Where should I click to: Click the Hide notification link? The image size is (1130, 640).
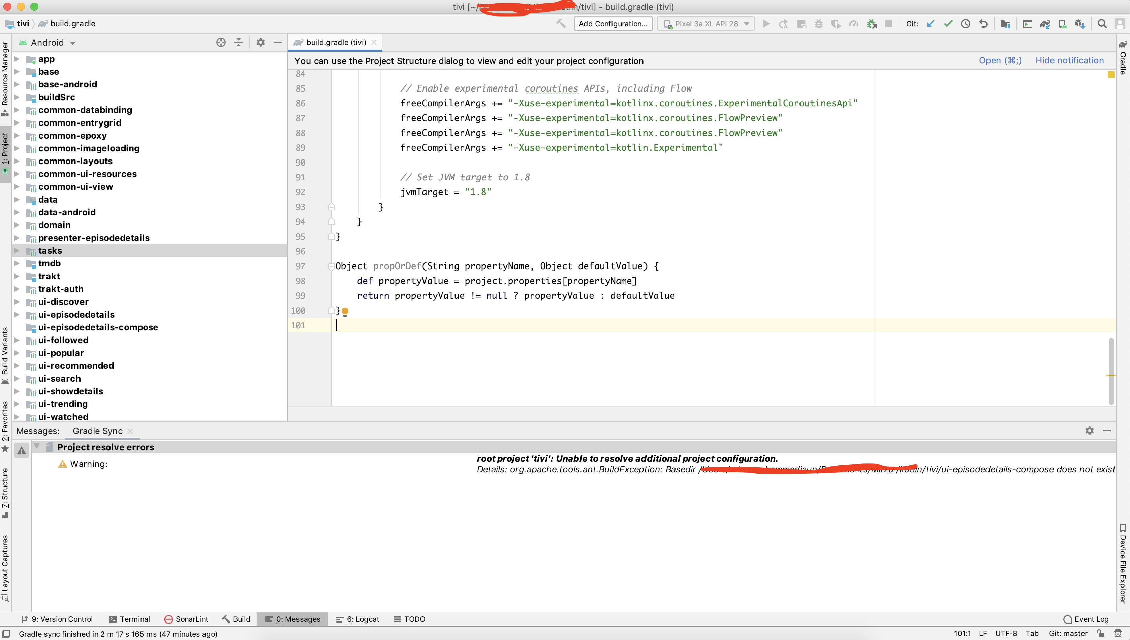(x=1069, y=60)
